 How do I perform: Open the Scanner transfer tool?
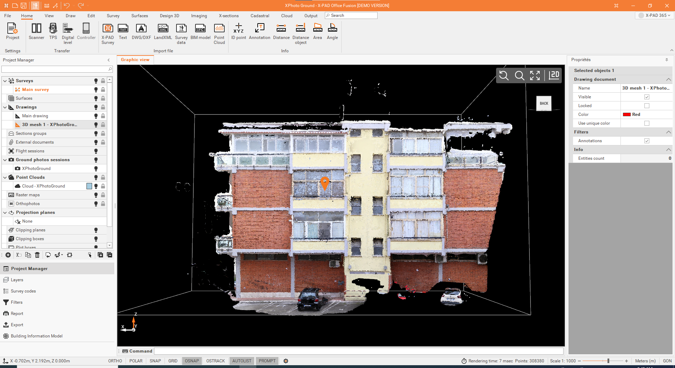pyautogui.click(x=36, y=32)
